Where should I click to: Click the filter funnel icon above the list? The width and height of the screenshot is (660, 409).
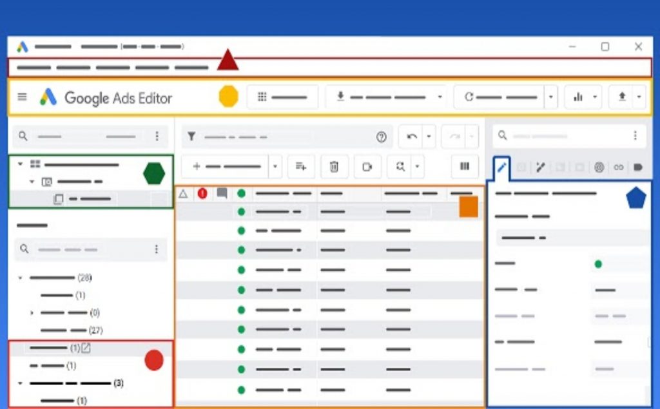pos(191,137)
